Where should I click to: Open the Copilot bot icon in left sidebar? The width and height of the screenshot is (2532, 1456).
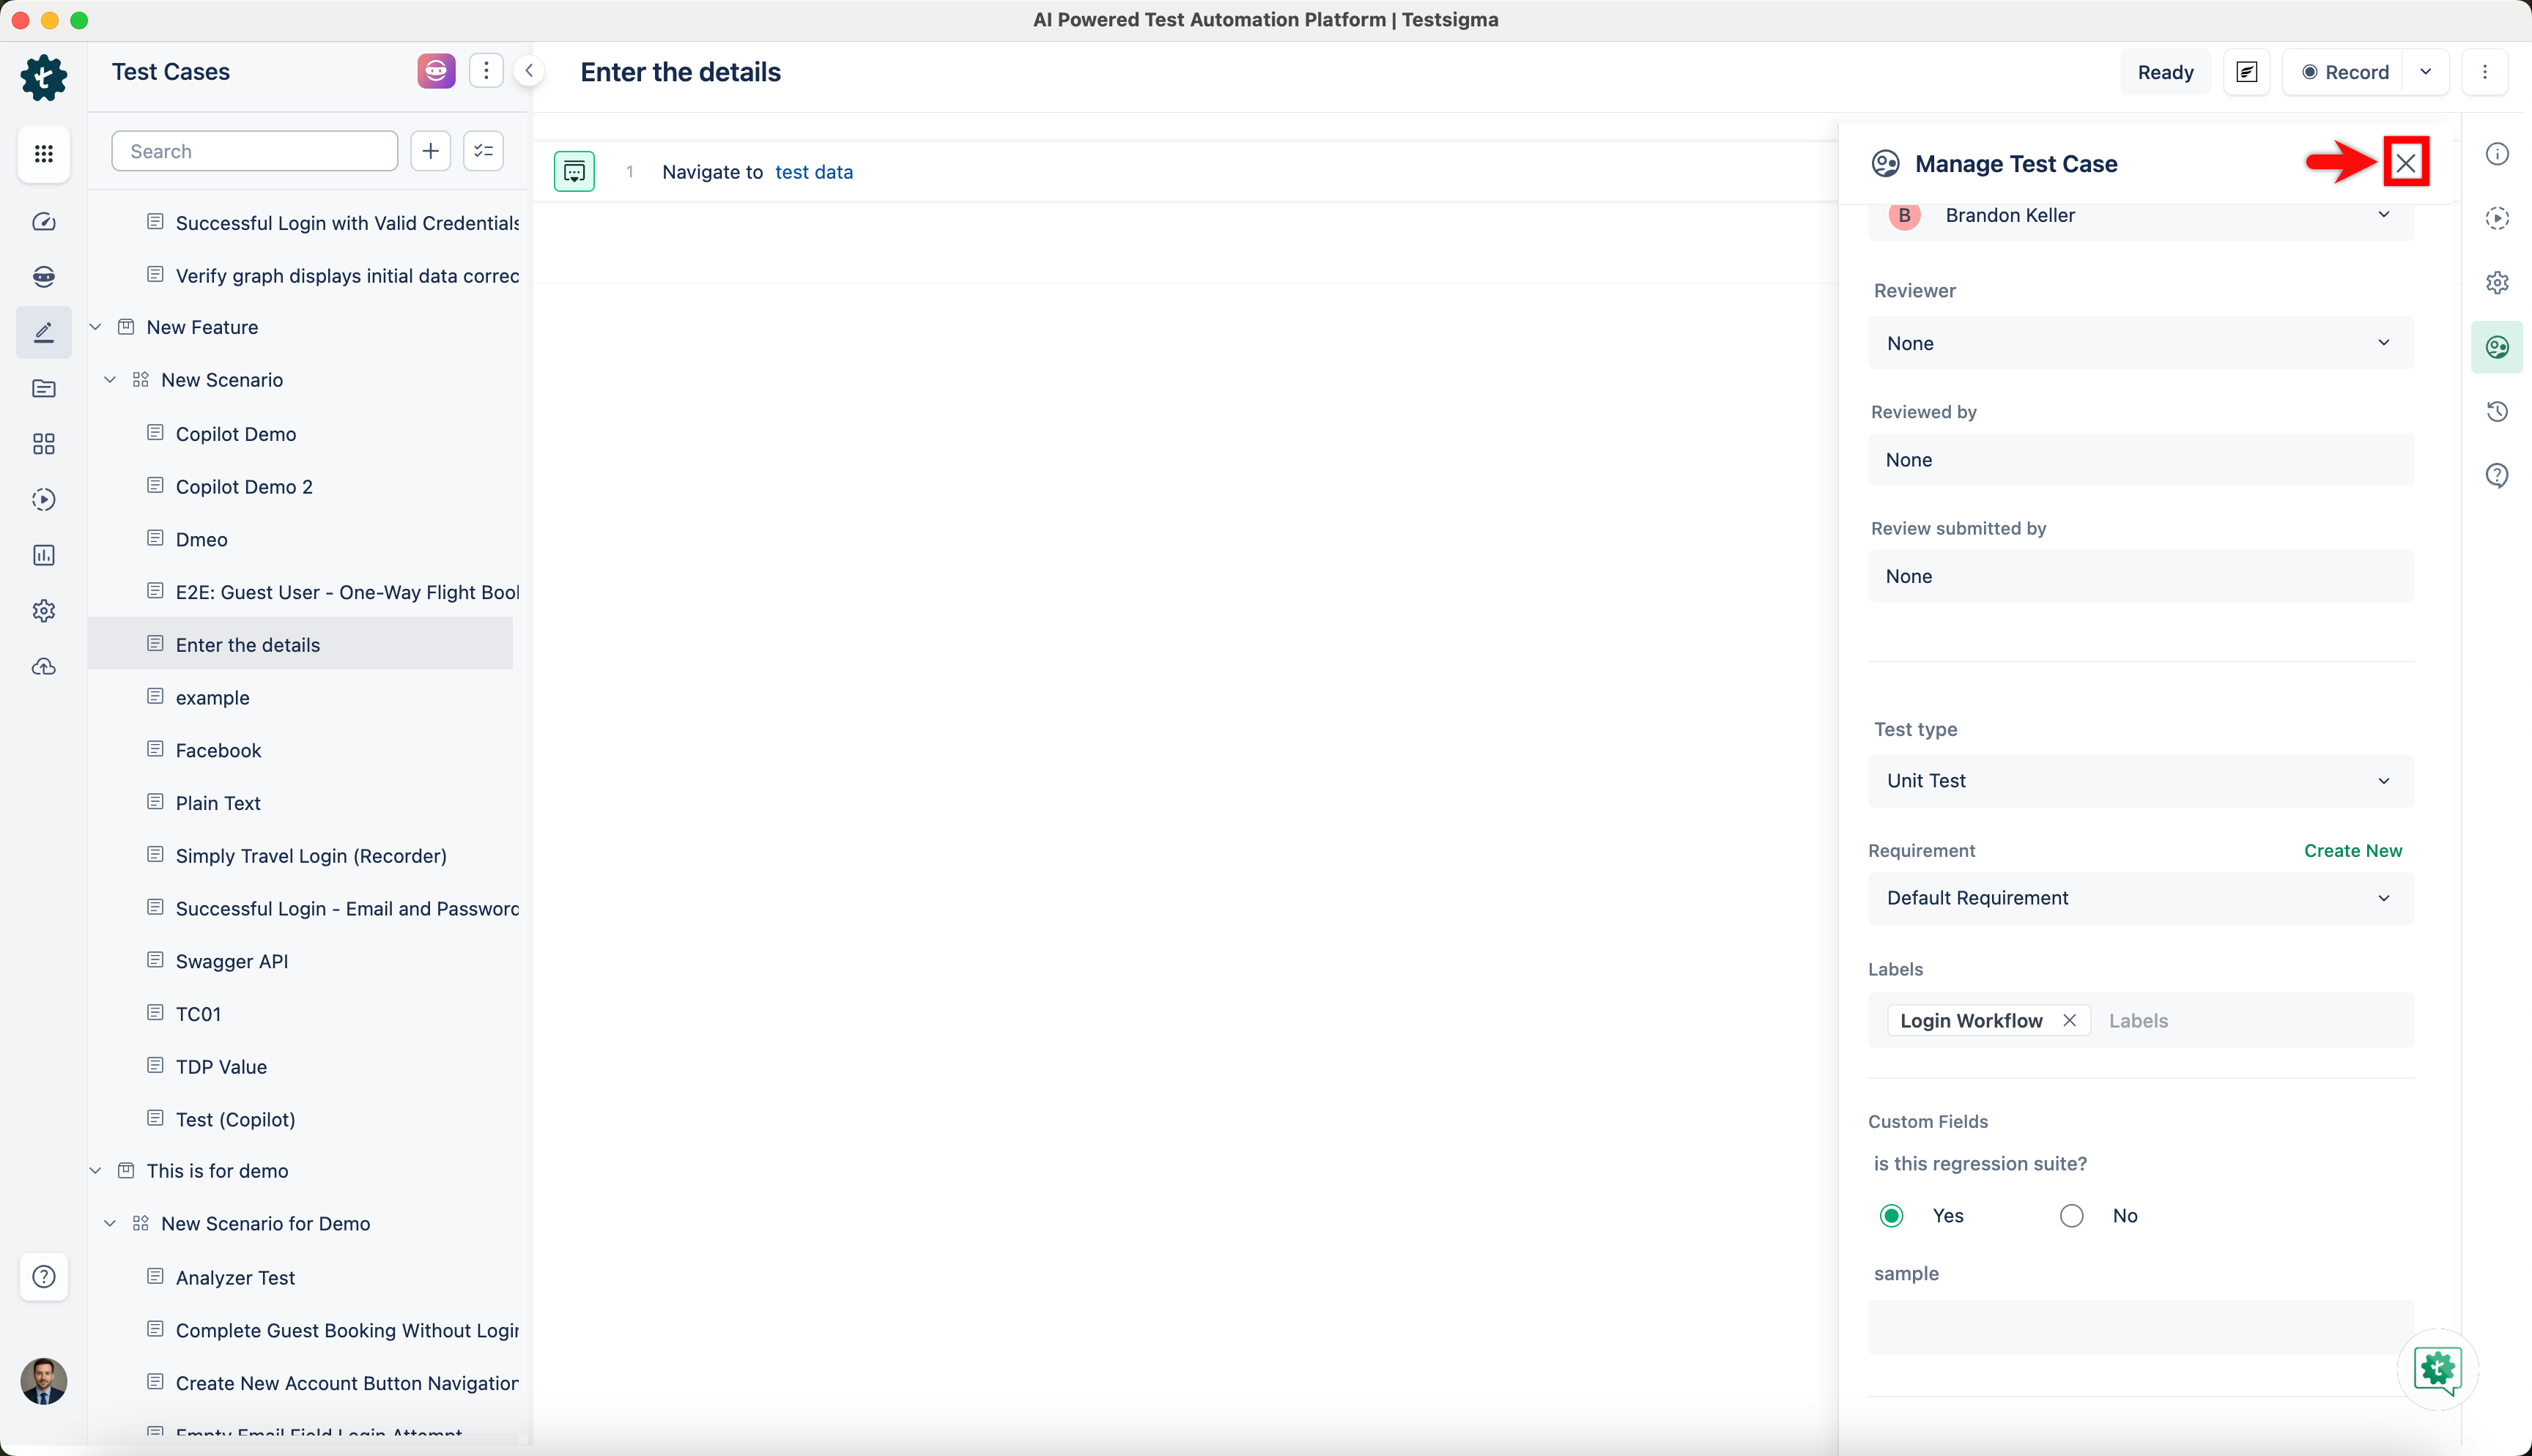click(44, 277)
